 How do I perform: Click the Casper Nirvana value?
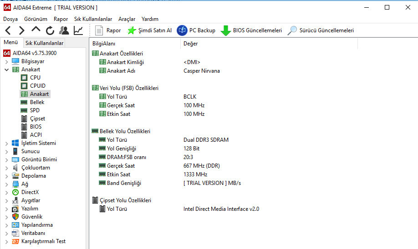pos(202,71)
